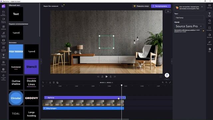Delete the selected clip with trash icon
Image resolution: width=213 pixels, height=120 pixels.
click(54, 82)
